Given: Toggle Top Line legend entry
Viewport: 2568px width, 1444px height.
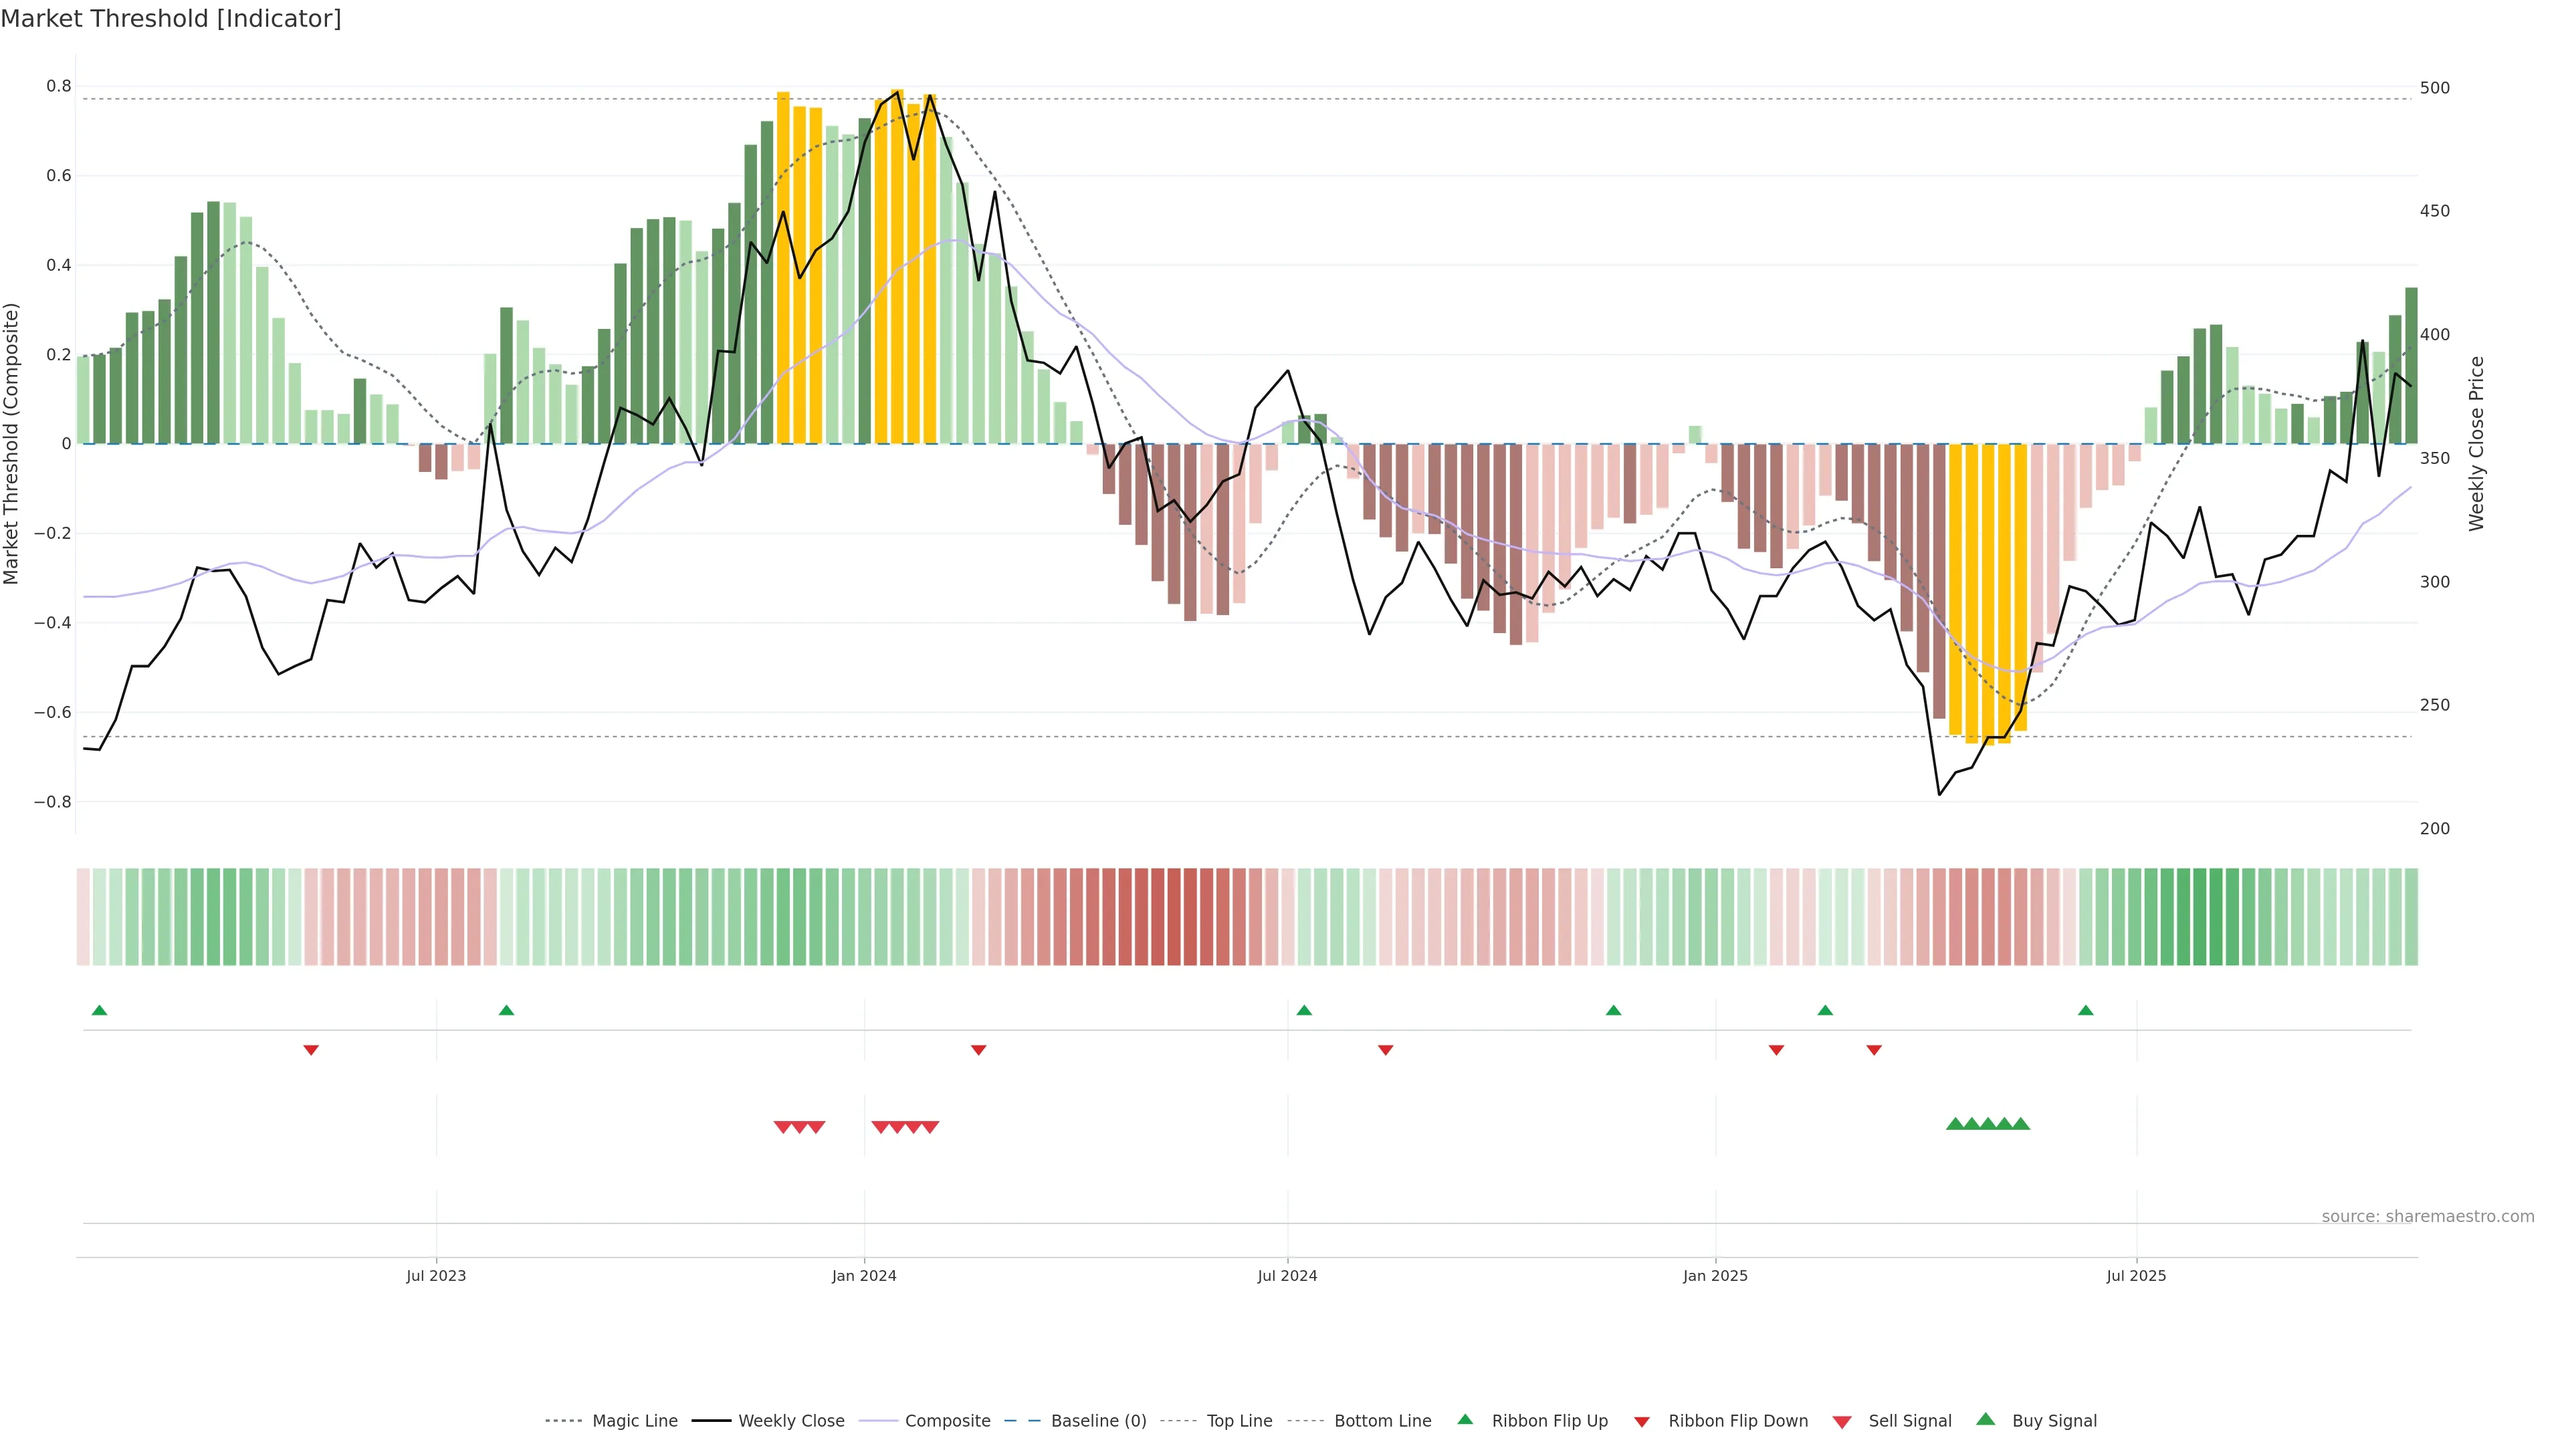Looking at the screenshot, I should coord(1239,1421).
